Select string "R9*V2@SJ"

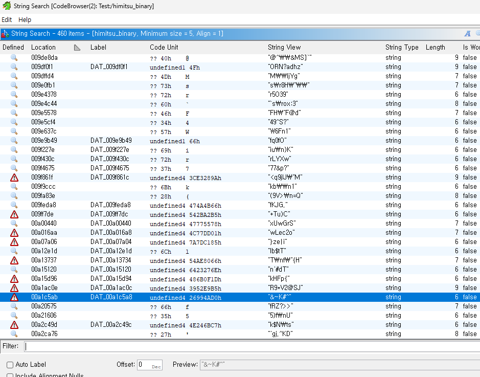(x=285, y=287)
